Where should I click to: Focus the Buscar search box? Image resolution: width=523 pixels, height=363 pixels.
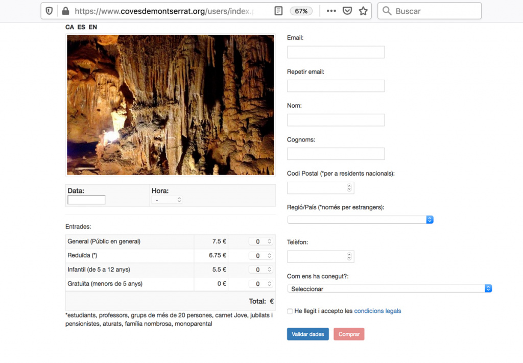pos(430,11)
